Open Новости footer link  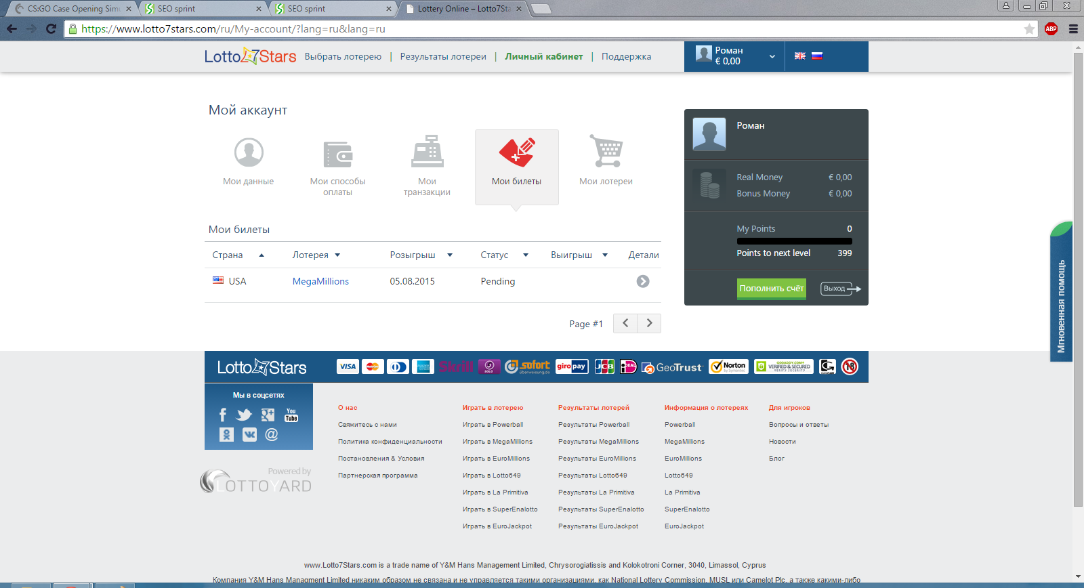[782, 442]
